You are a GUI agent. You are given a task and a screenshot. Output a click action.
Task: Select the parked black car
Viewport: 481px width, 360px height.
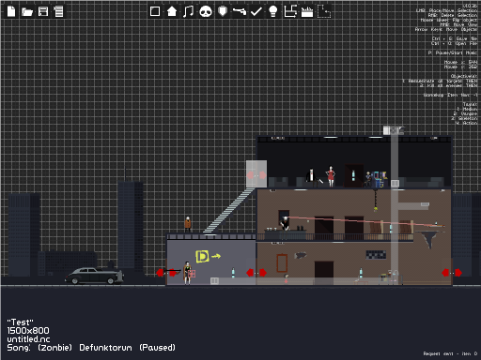click(94, 276)
